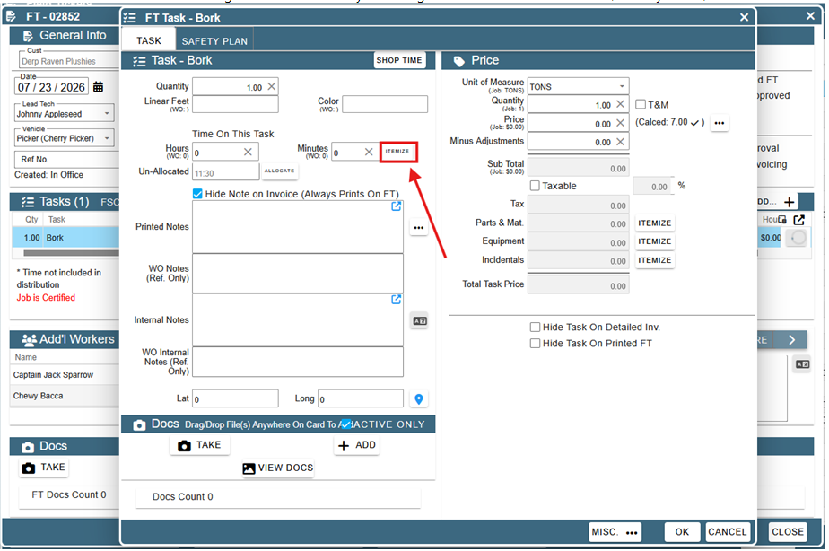
Task: Click the Shop Time button
Action: [399, 60]
